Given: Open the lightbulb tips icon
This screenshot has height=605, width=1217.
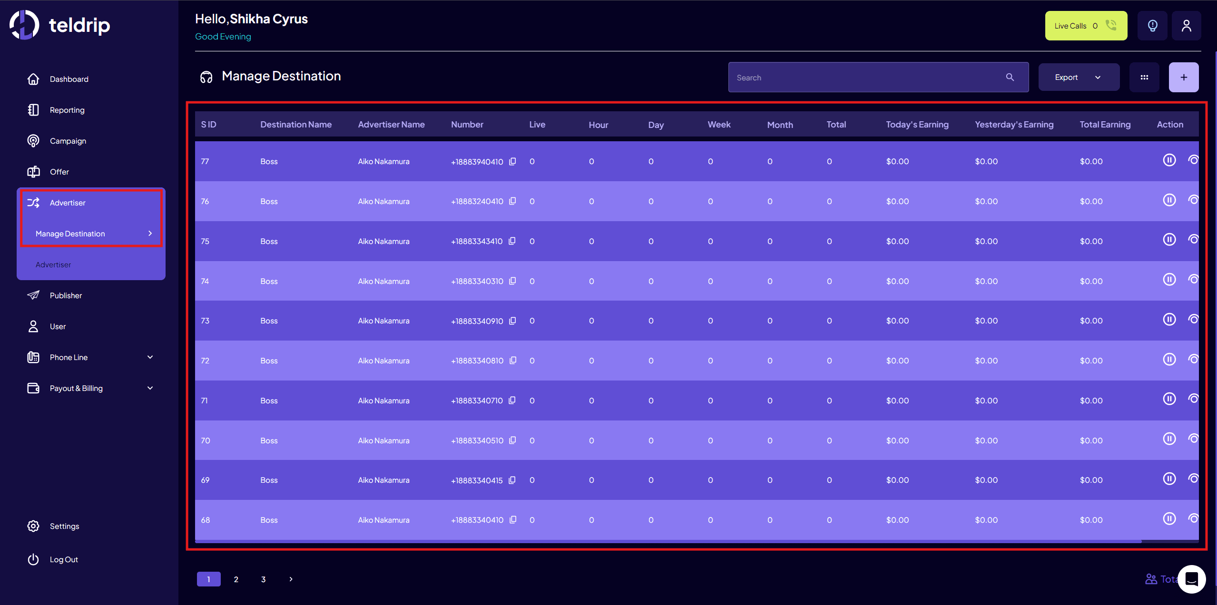Looking at the screenshot, I should coord(1152,26).
